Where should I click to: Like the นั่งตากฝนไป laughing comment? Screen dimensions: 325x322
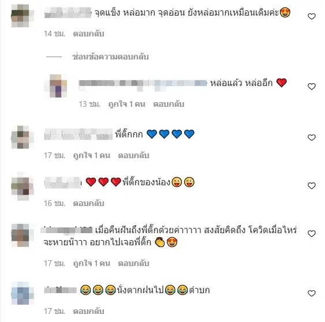[312, 293]
